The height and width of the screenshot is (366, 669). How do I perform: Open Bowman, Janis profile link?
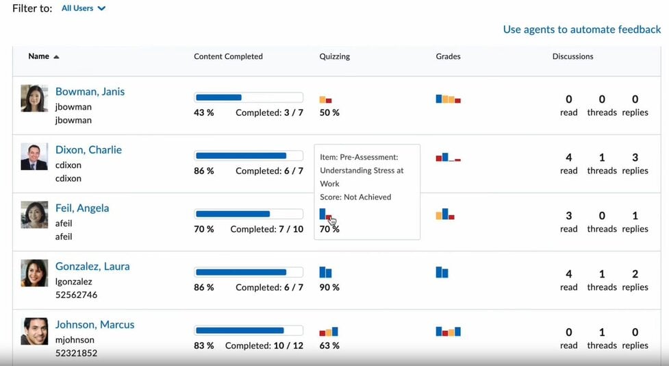pos(90,92)
